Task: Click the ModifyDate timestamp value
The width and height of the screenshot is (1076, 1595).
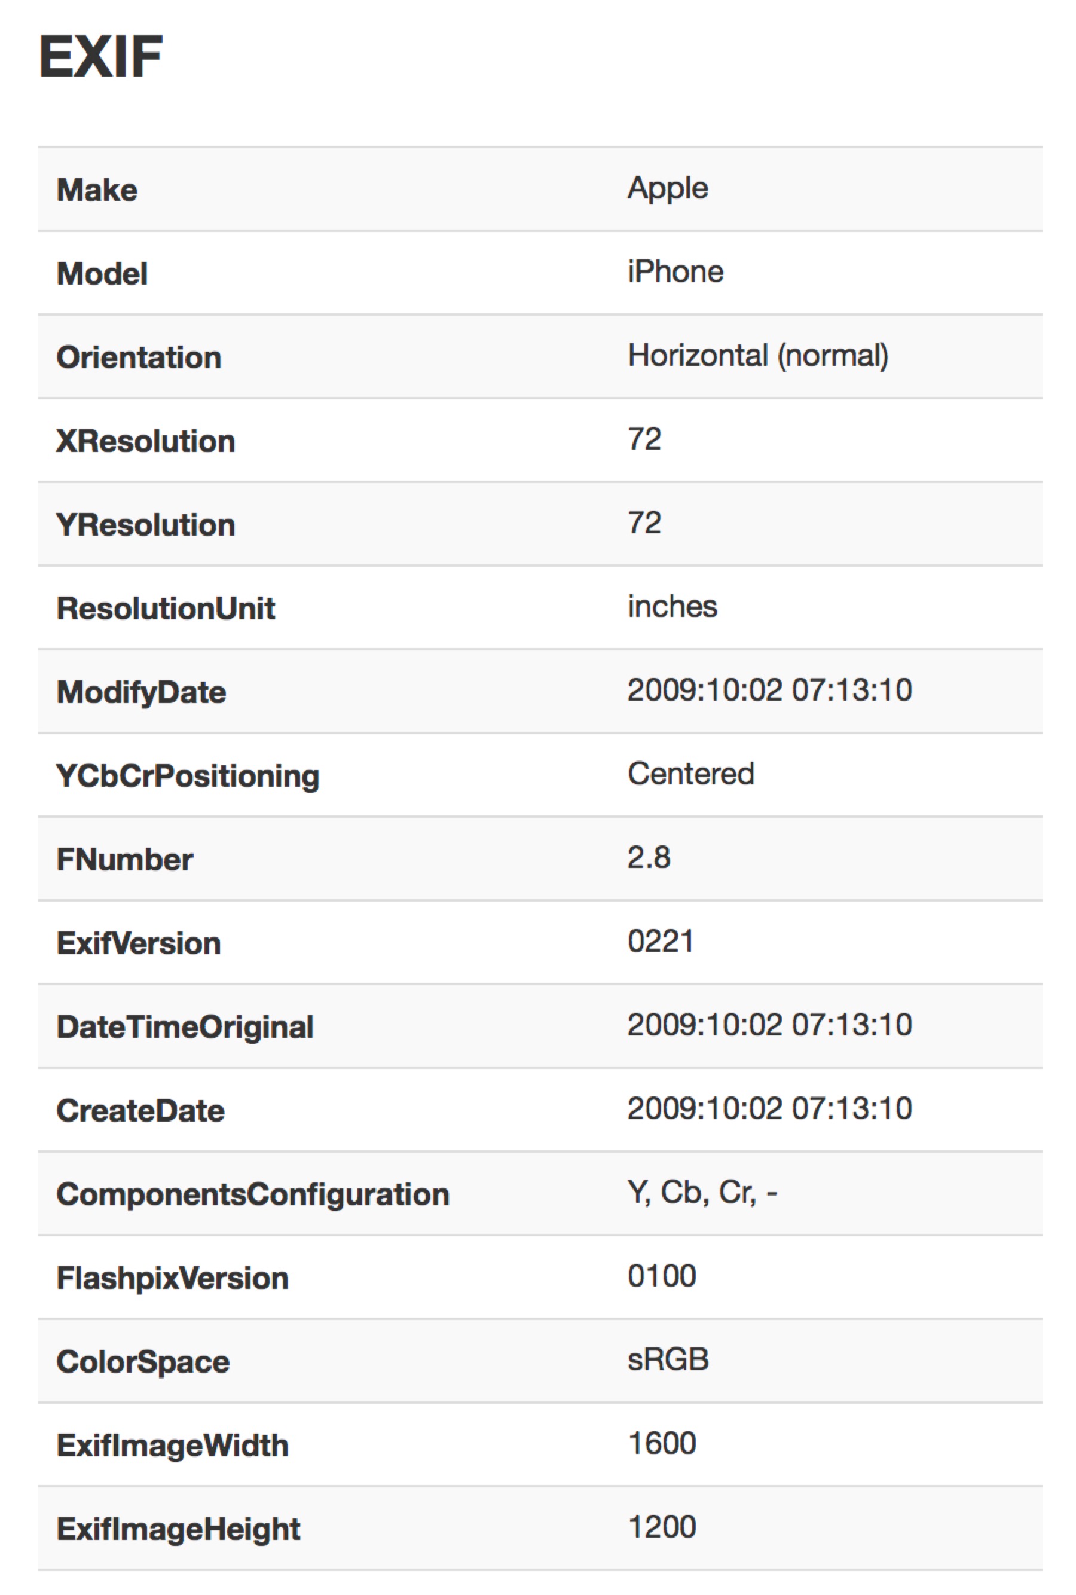Action: tap(770, 690)
